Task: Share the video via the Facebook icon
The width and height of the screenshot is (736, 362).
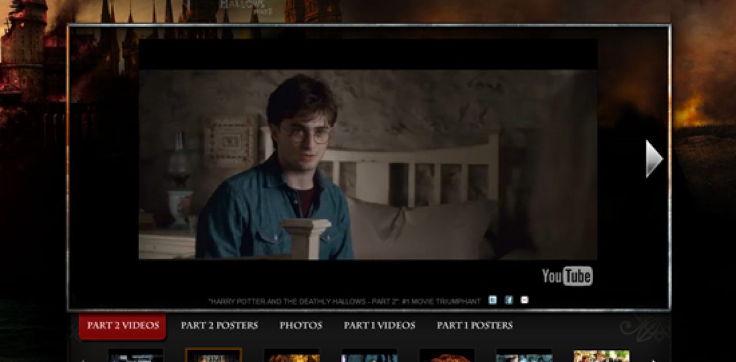Action: (x=509, y=300)
